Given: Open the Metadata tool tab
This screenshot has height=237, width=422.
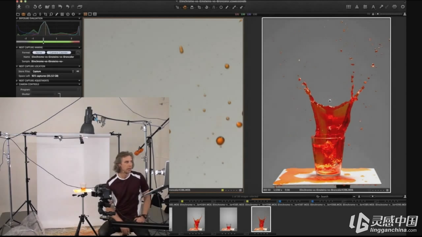Looking at the screenshot, I should click(62, 14).
